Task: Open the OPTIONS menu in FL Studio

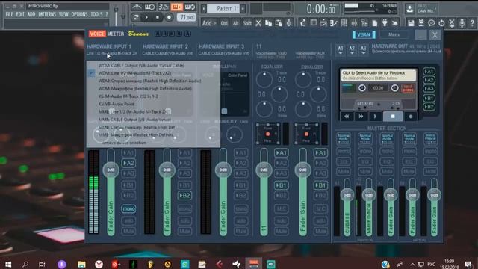Action: click(x=79, y=14)
